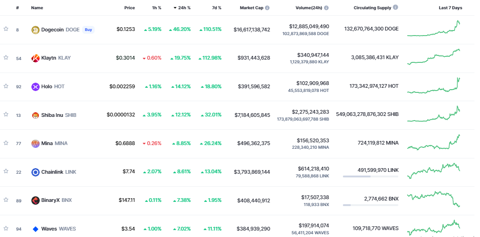Click the Dogecoin coin logo

pos(36,30)
